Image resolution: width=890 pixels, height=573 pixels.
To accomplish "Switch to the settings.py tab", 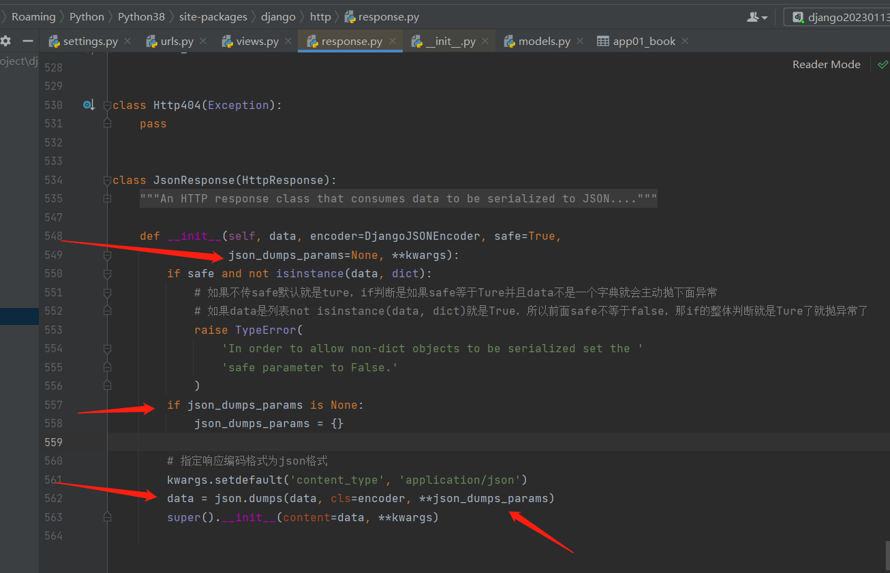I will click(90, 42).
